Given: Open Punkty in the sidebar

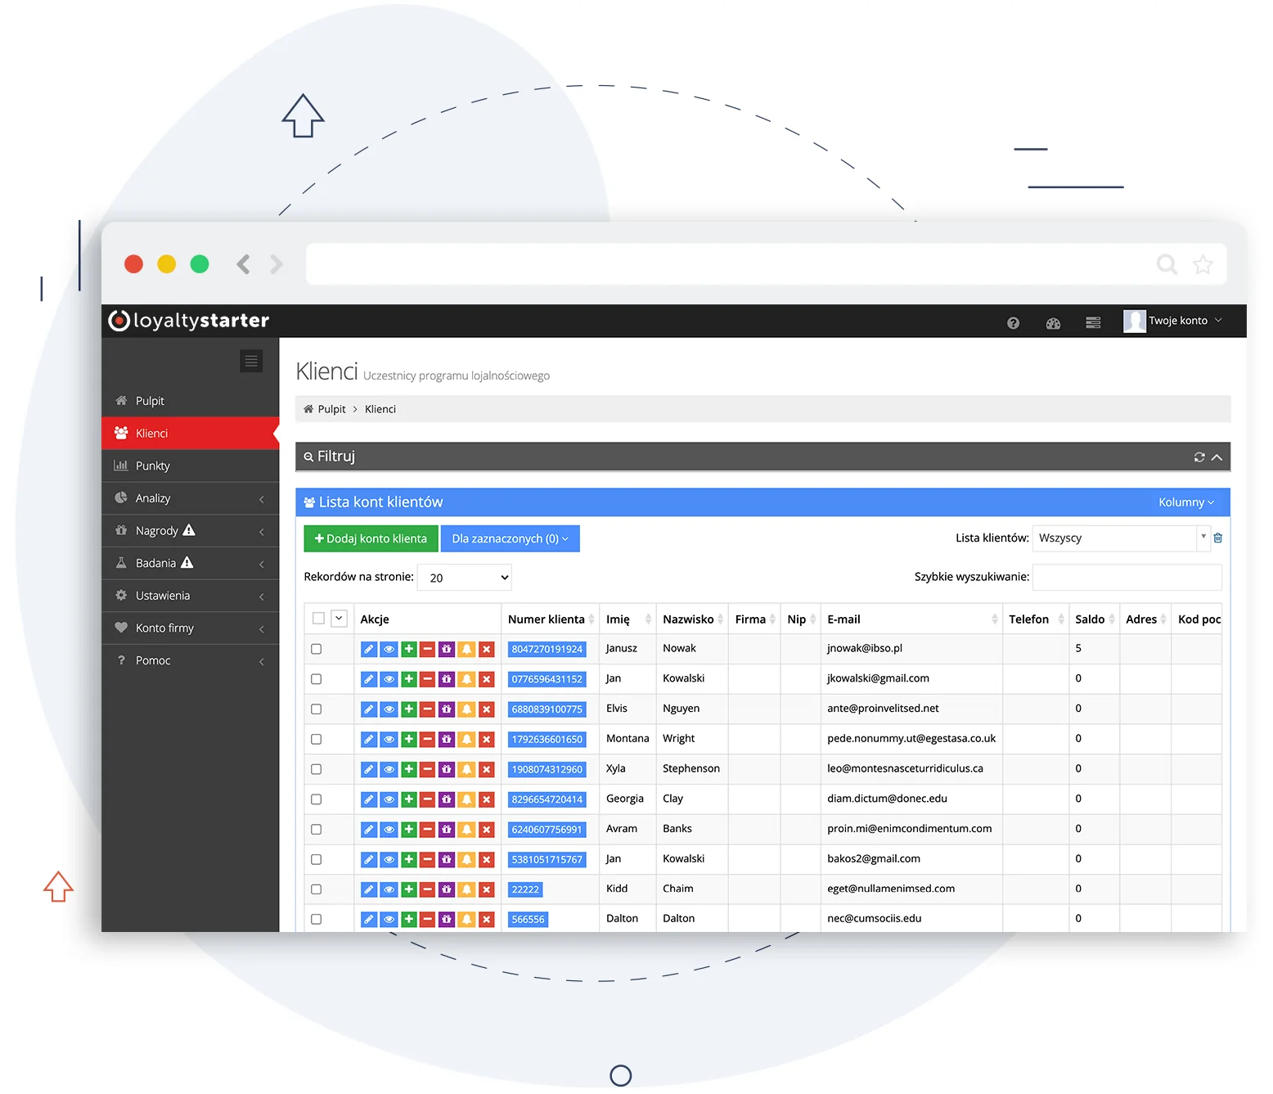Looking at the screenshot, I should pos(190,466).
